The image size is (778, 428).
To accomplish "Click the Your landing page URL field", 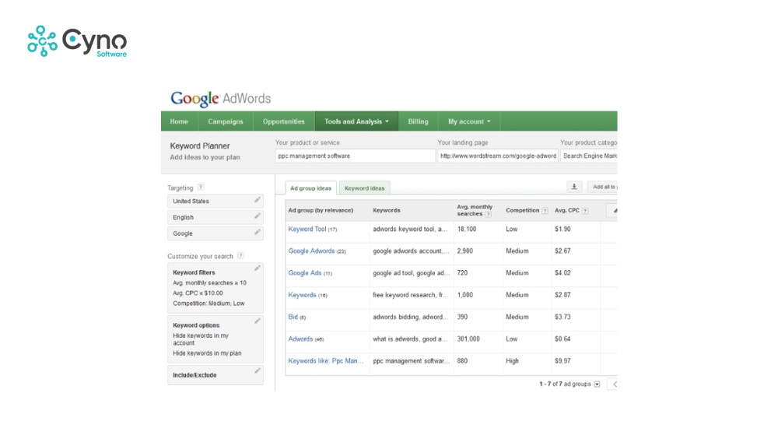I will tap(497, 156).
